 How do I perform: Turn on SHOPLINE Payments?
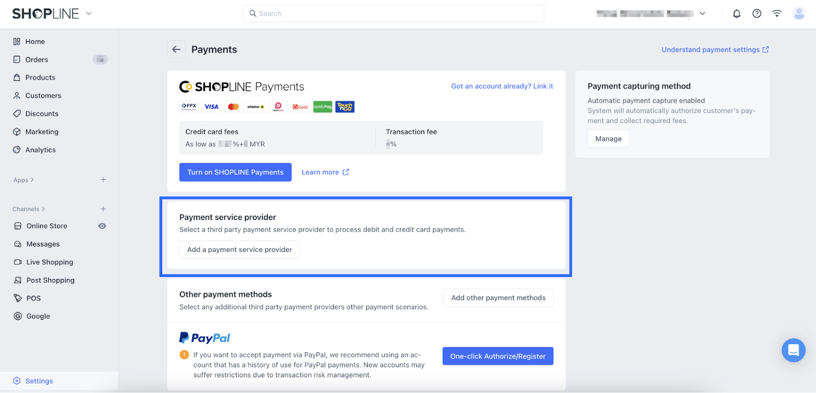click(236, 172)
